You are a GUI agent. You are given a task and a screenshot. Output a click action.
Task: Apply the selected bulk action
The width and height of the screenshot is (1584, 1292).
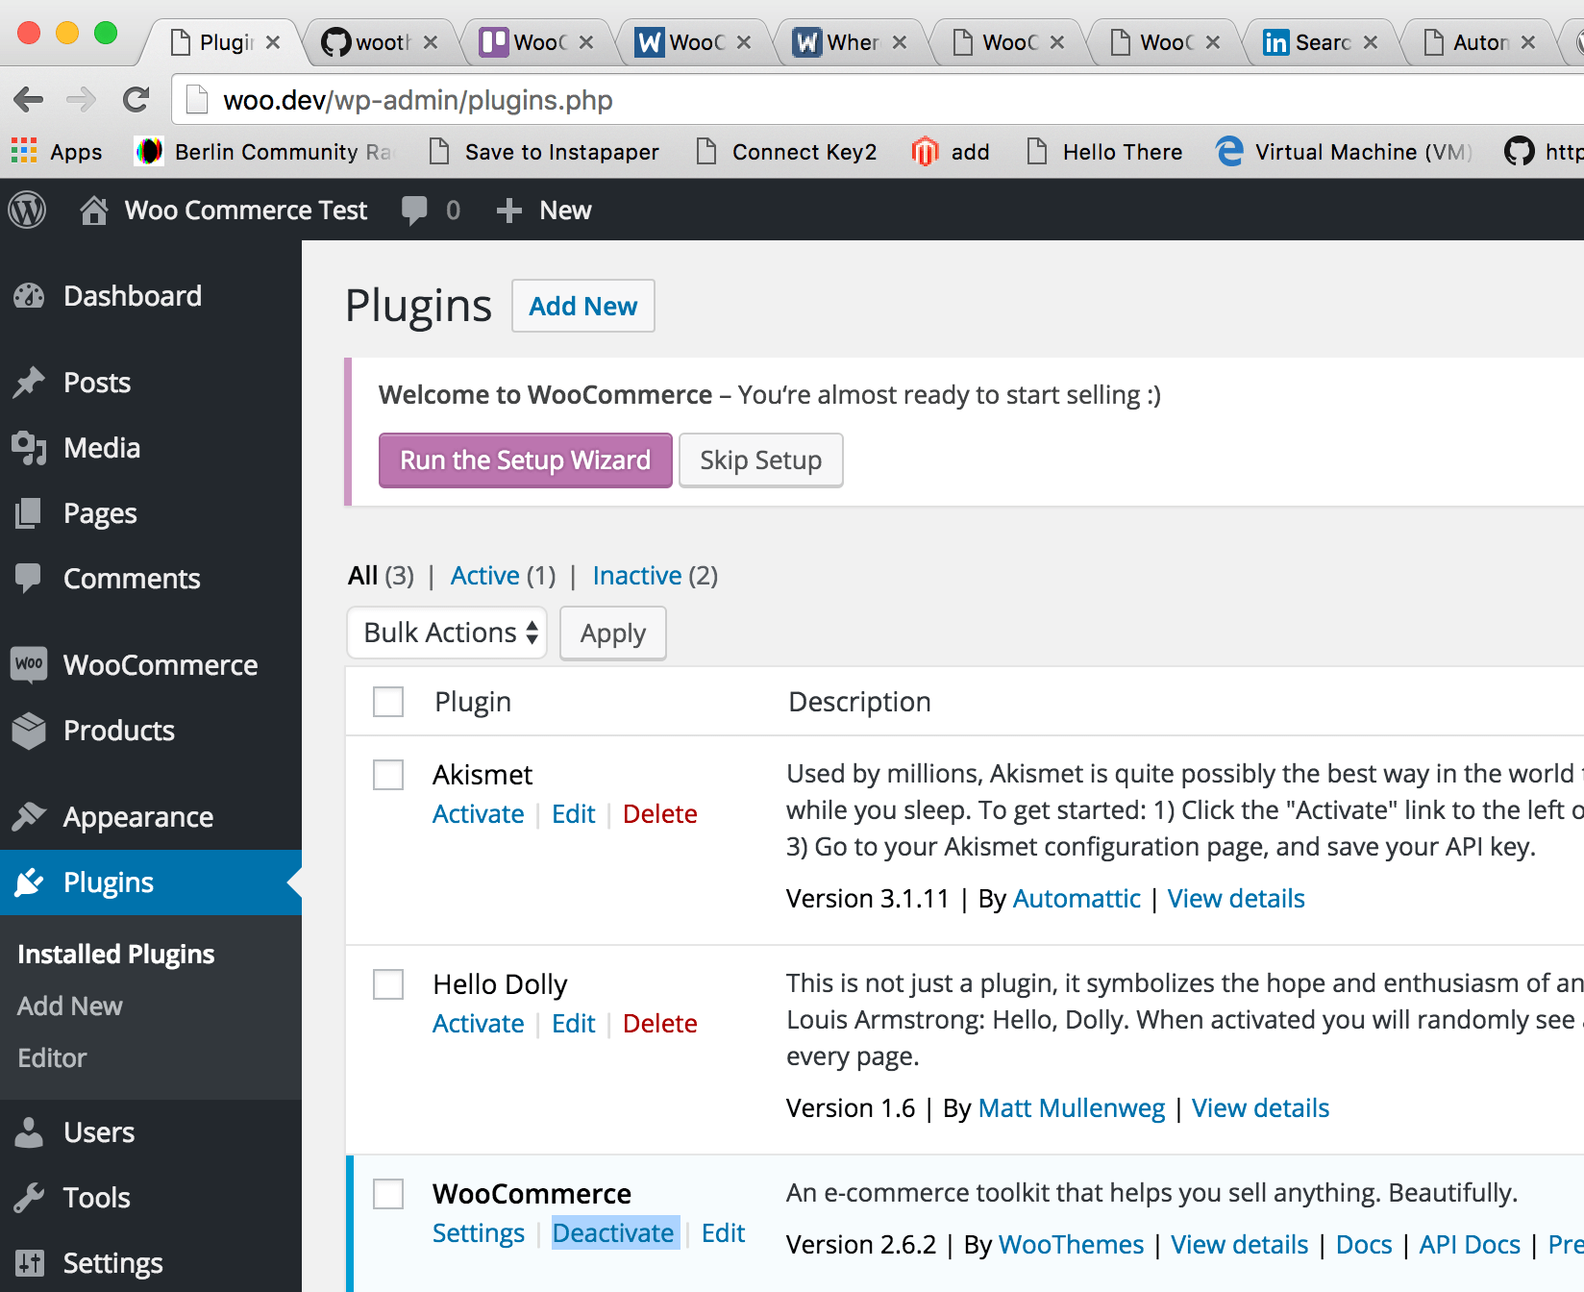[x=613, y=634]
